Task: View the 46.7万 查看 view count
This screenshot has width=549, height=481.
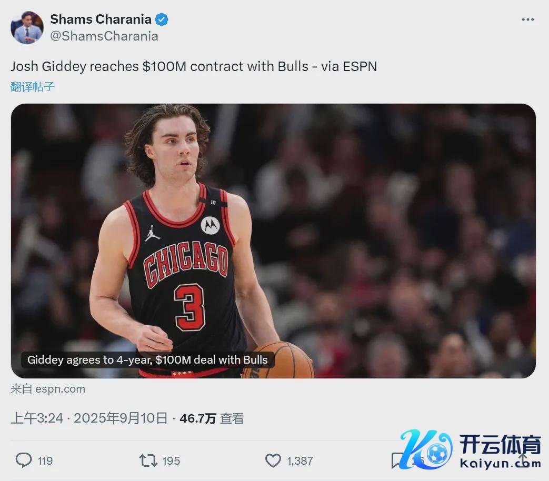Action: (x=212, y=418)
